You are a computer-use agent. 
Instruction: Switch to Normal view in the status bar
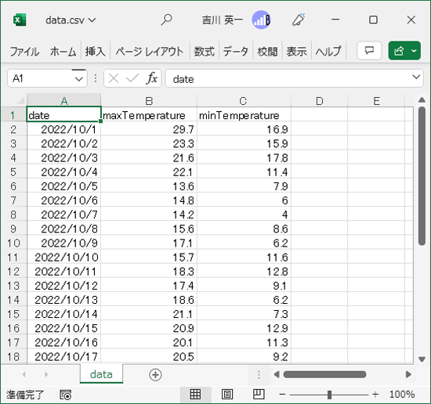pos(195,395)
